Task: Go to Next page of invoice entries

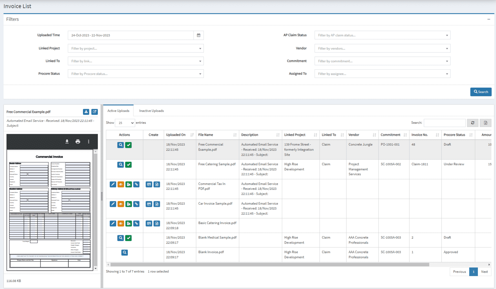Action: [484, 272]
